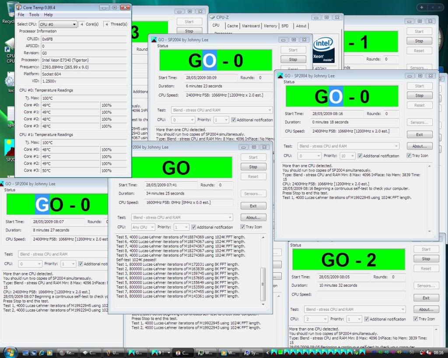Click Stop in 08:16 SP2004 window
The image size is (448, 358).
419,96
